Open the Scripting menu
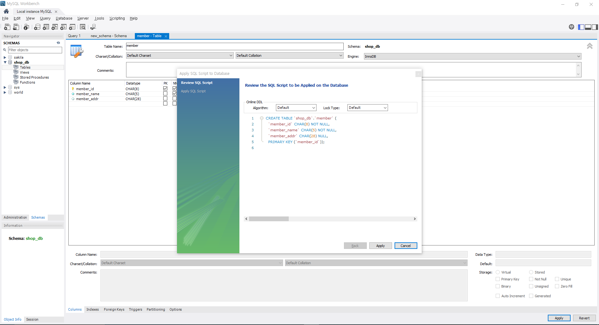The image size is (599, 325). coord(117,18)
